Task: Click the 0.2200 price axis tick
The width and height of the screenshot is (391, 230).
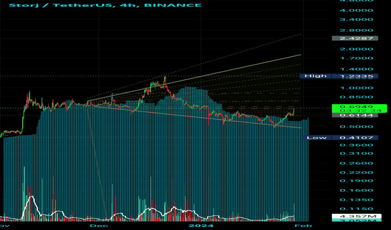Action: pos(356,173)
